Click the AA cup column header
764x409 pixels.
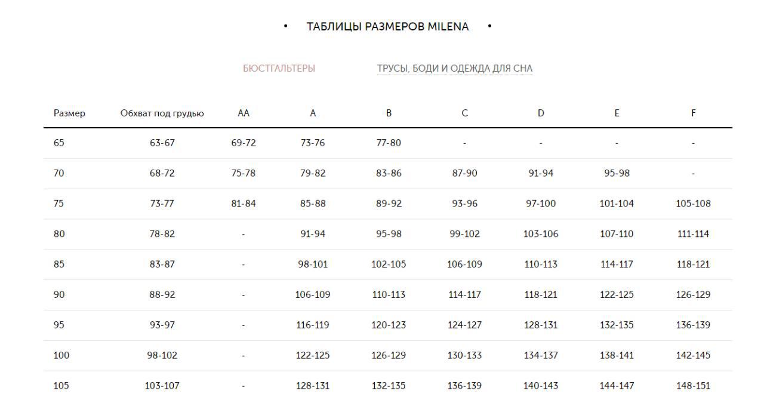click(244, 113)
